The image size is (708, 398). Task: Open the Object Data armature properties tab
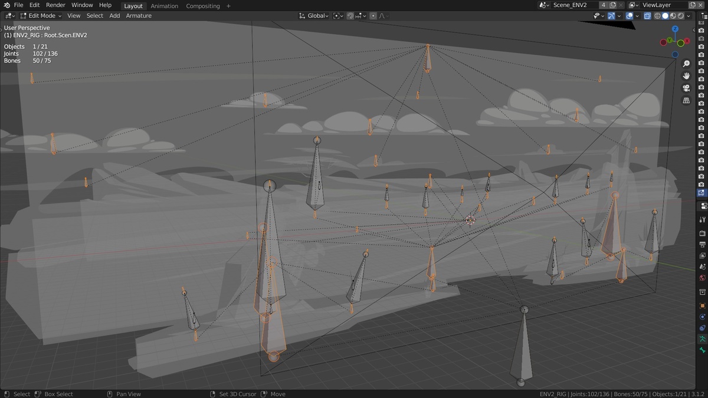click(x=703, y=339)
